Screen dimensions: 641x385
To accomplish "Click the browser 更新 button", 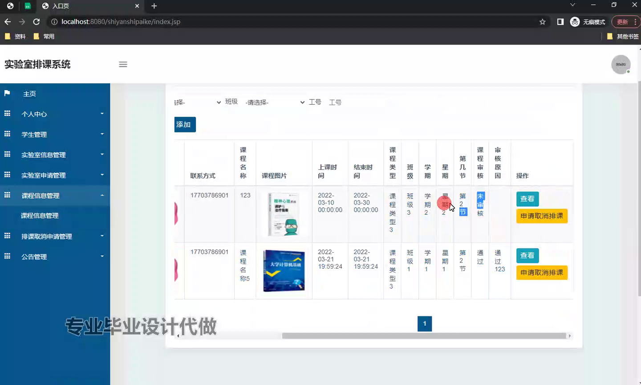I will pos(626,22).
